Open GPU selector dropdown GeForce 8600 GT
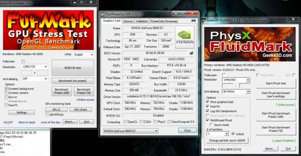301x156 pixels. [131, 131]
